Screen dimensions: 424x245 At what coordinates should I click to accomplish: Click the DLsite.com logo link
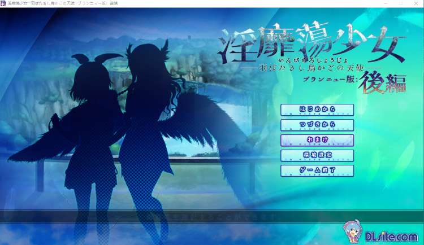click(391, 237)
